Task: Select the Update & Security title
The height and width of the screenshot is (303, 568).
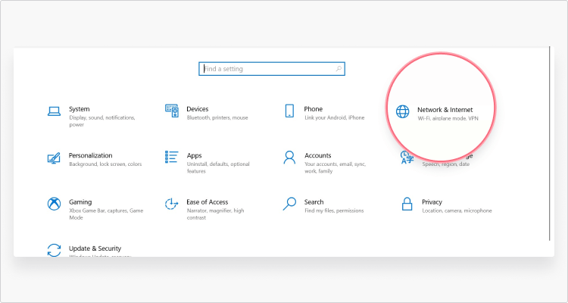Action: tap(95, 248)
